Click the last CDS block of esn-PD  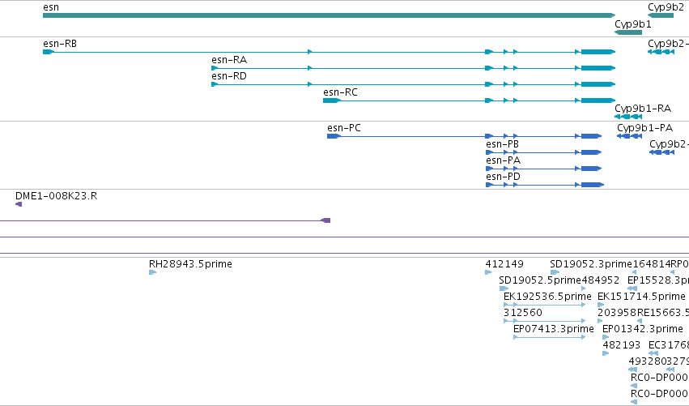pyautogui.click(x=593, y=186)
